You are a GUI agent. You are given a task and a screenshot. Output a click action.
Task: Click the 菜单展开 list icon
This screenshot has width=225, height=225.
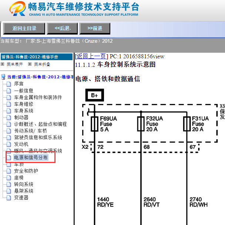(x=3, y=64)
